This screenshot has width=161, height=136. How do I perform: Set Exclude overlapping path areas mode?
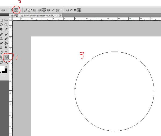(79, 10)
